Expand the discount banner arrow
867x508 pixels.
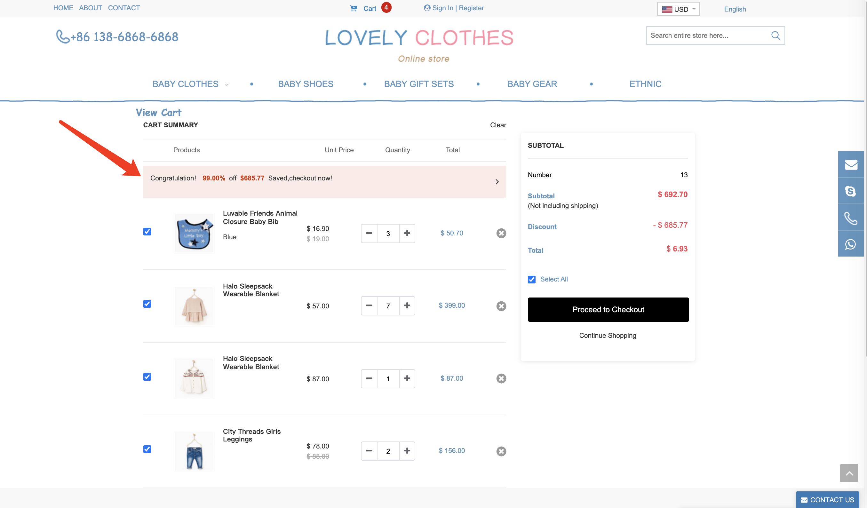pos(497,182)
